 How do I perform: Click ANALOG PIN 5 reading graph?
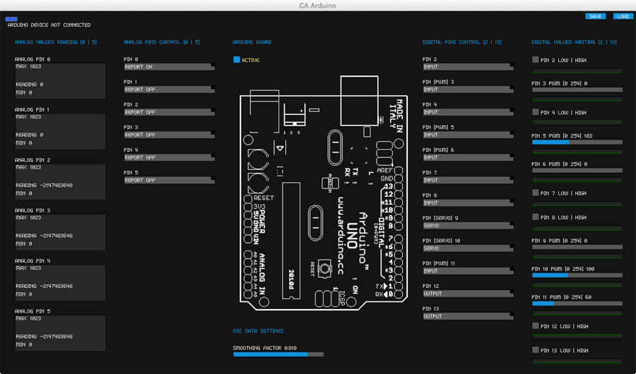click(x=61, y=333)
